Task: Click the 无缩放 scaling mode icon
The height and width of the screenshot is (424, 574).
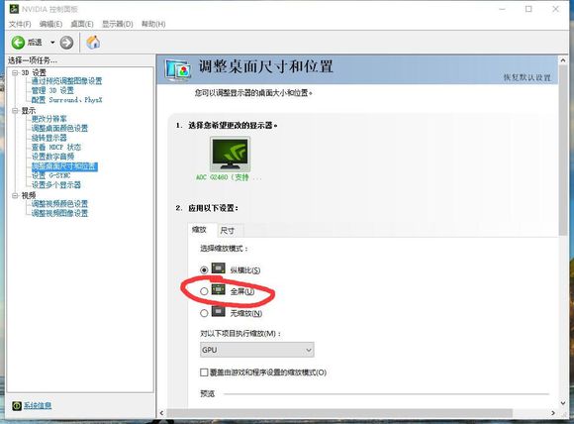Action: click(x=219, y=311)
